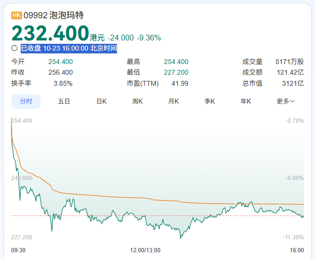Click the -11.39% right axis label
315x259 pixels.
click(x=293, y=237)
